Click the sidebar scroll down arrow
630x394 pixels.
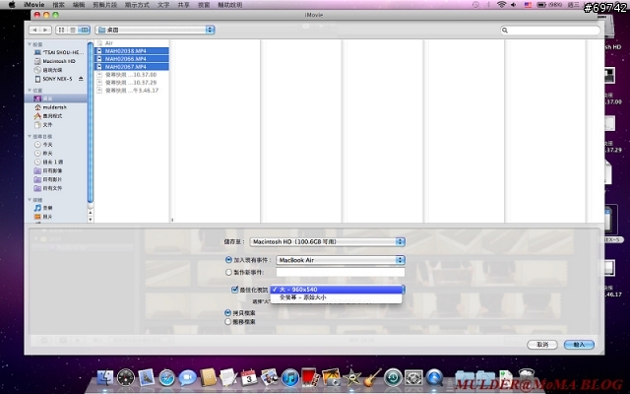(91, 219)
